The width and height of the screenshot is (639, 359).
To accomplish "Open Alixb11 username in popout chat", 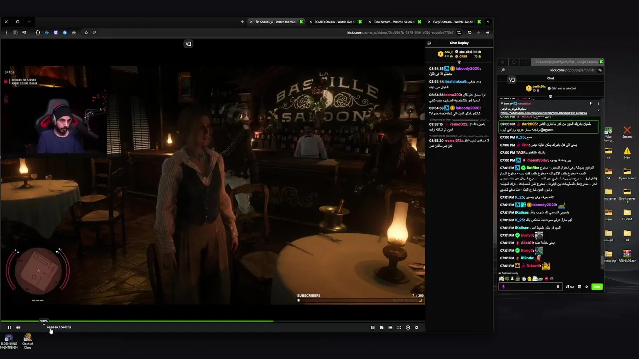I will (x=528, y=243).
